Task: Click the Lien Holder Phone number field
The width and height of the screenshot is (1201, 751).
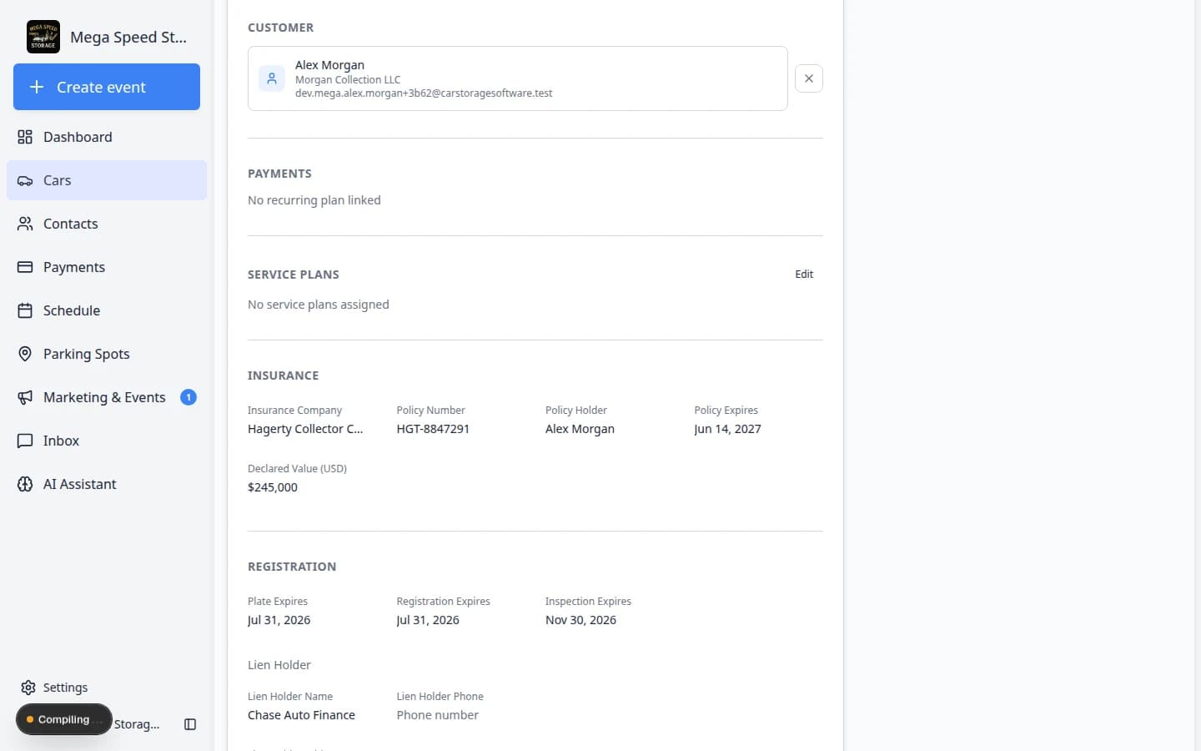Action: click(463, 715)
